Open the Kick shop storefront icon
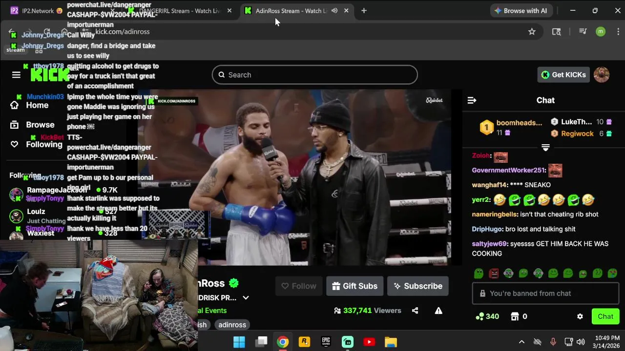Image resolution: width=625 pixels, height=351 pixels. click(x=515, y=316)
